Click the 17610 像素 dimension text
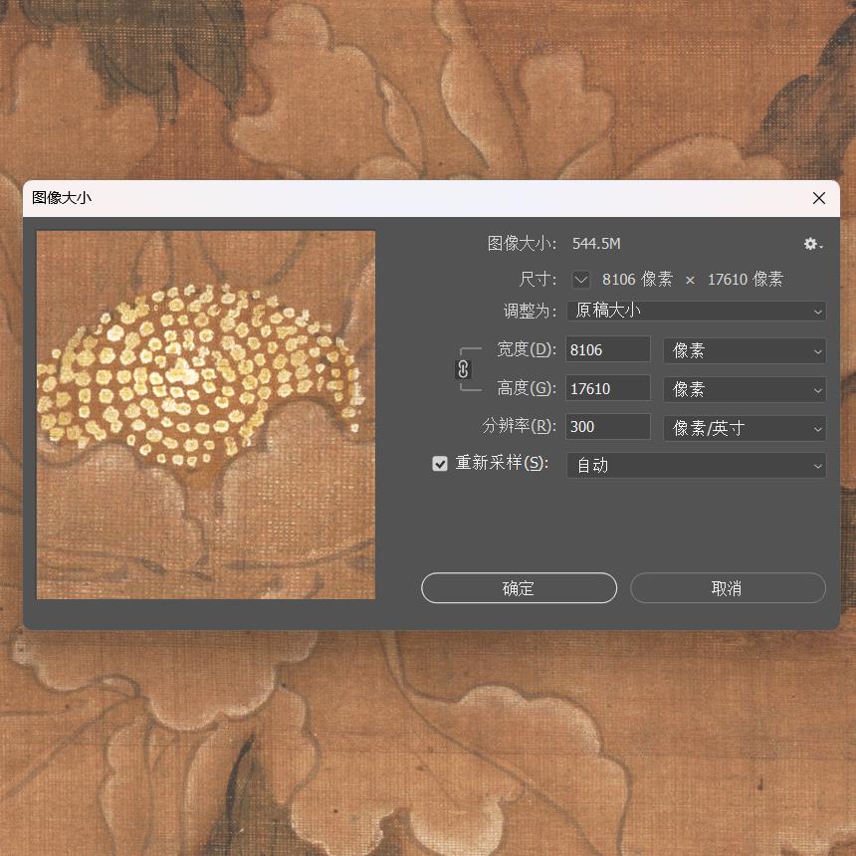The height and width of the screenshot is (856, 856). (x=746, y=280)
